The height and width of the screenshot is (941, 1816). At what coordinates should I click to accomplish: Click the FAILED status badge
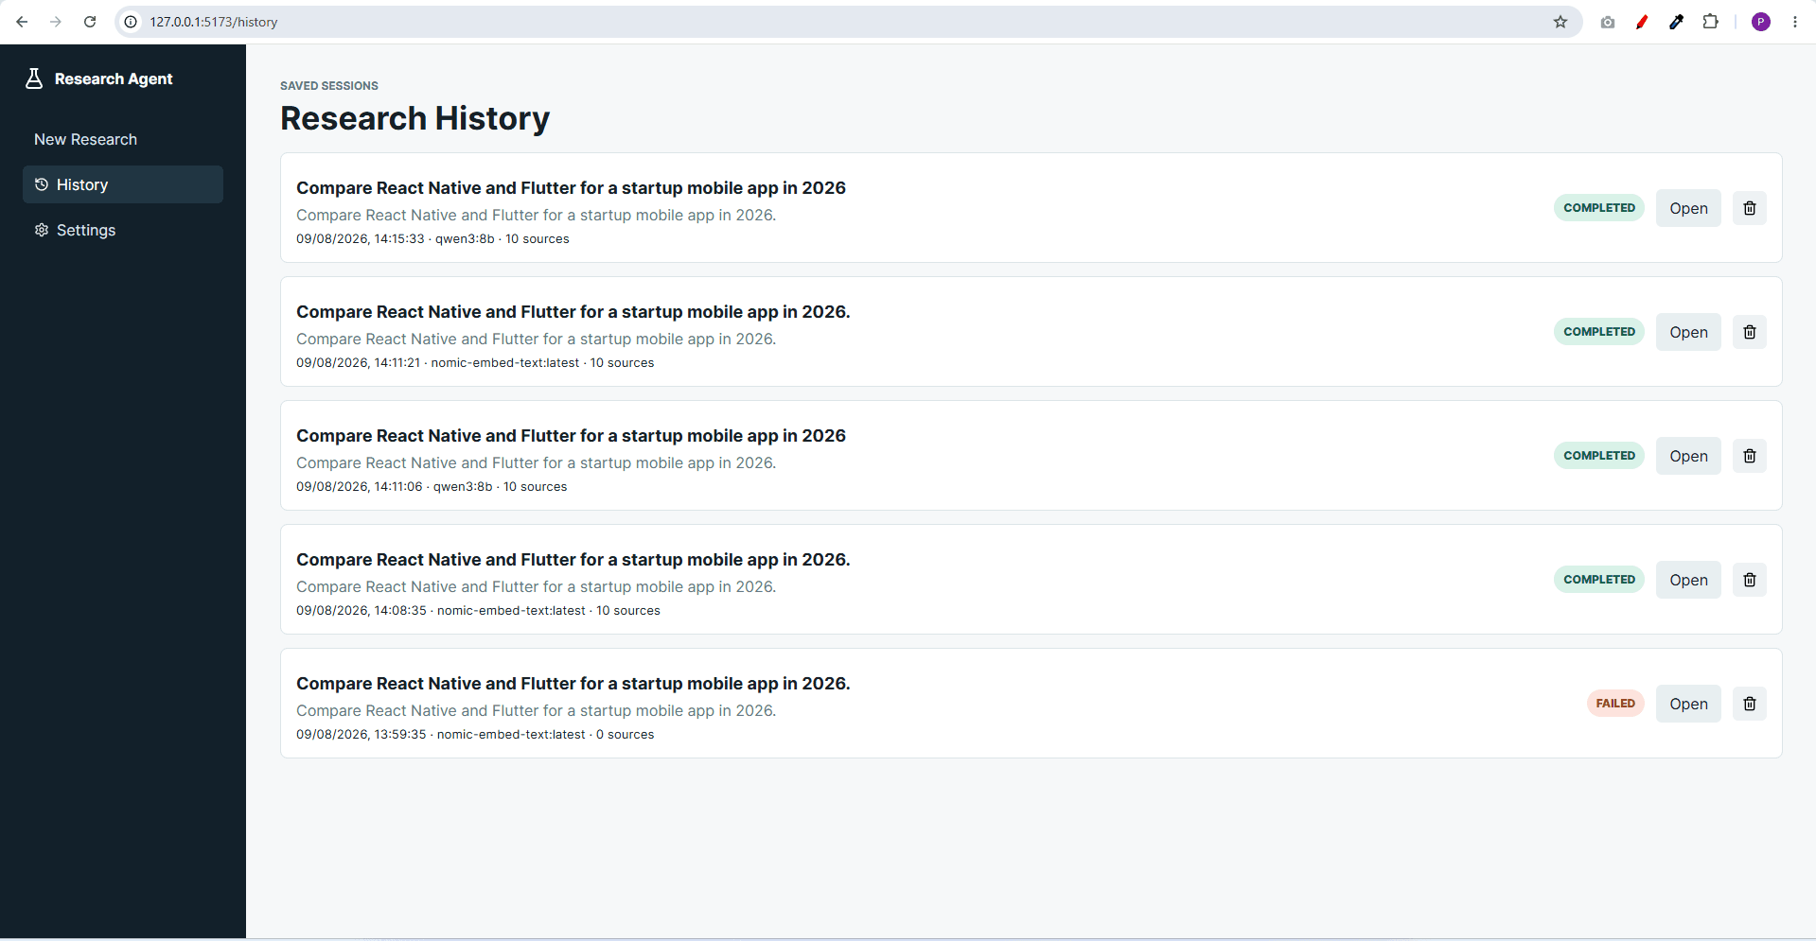1615,704
